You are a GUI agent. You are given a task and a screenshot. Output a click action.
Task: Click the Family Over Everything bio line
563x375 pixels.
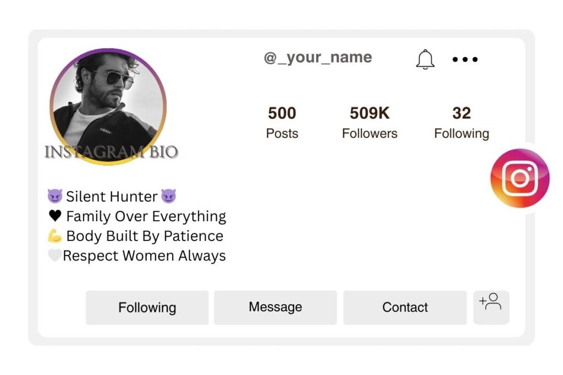tap(146, 216)
